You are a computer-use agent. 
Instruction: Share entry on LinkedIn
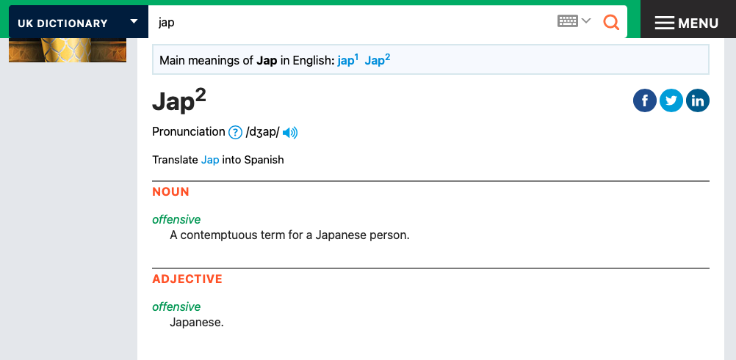coord(697,100)
